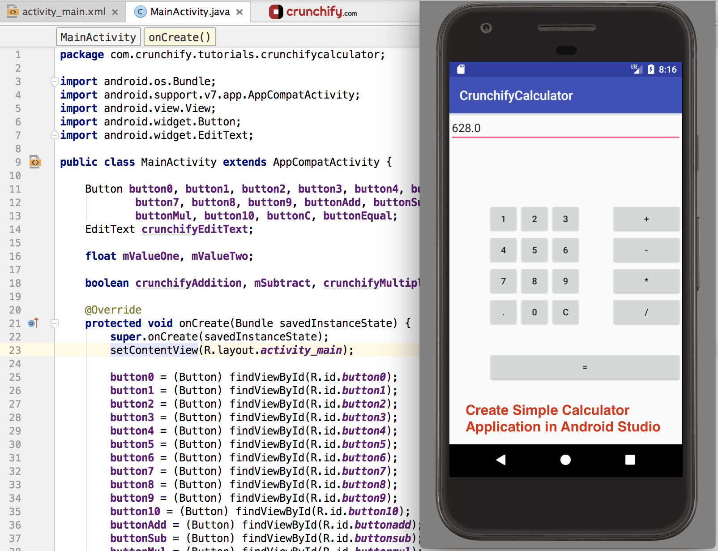Click the result text field showing 628.0
718x551 pixels.
click(x=565, y=129)
